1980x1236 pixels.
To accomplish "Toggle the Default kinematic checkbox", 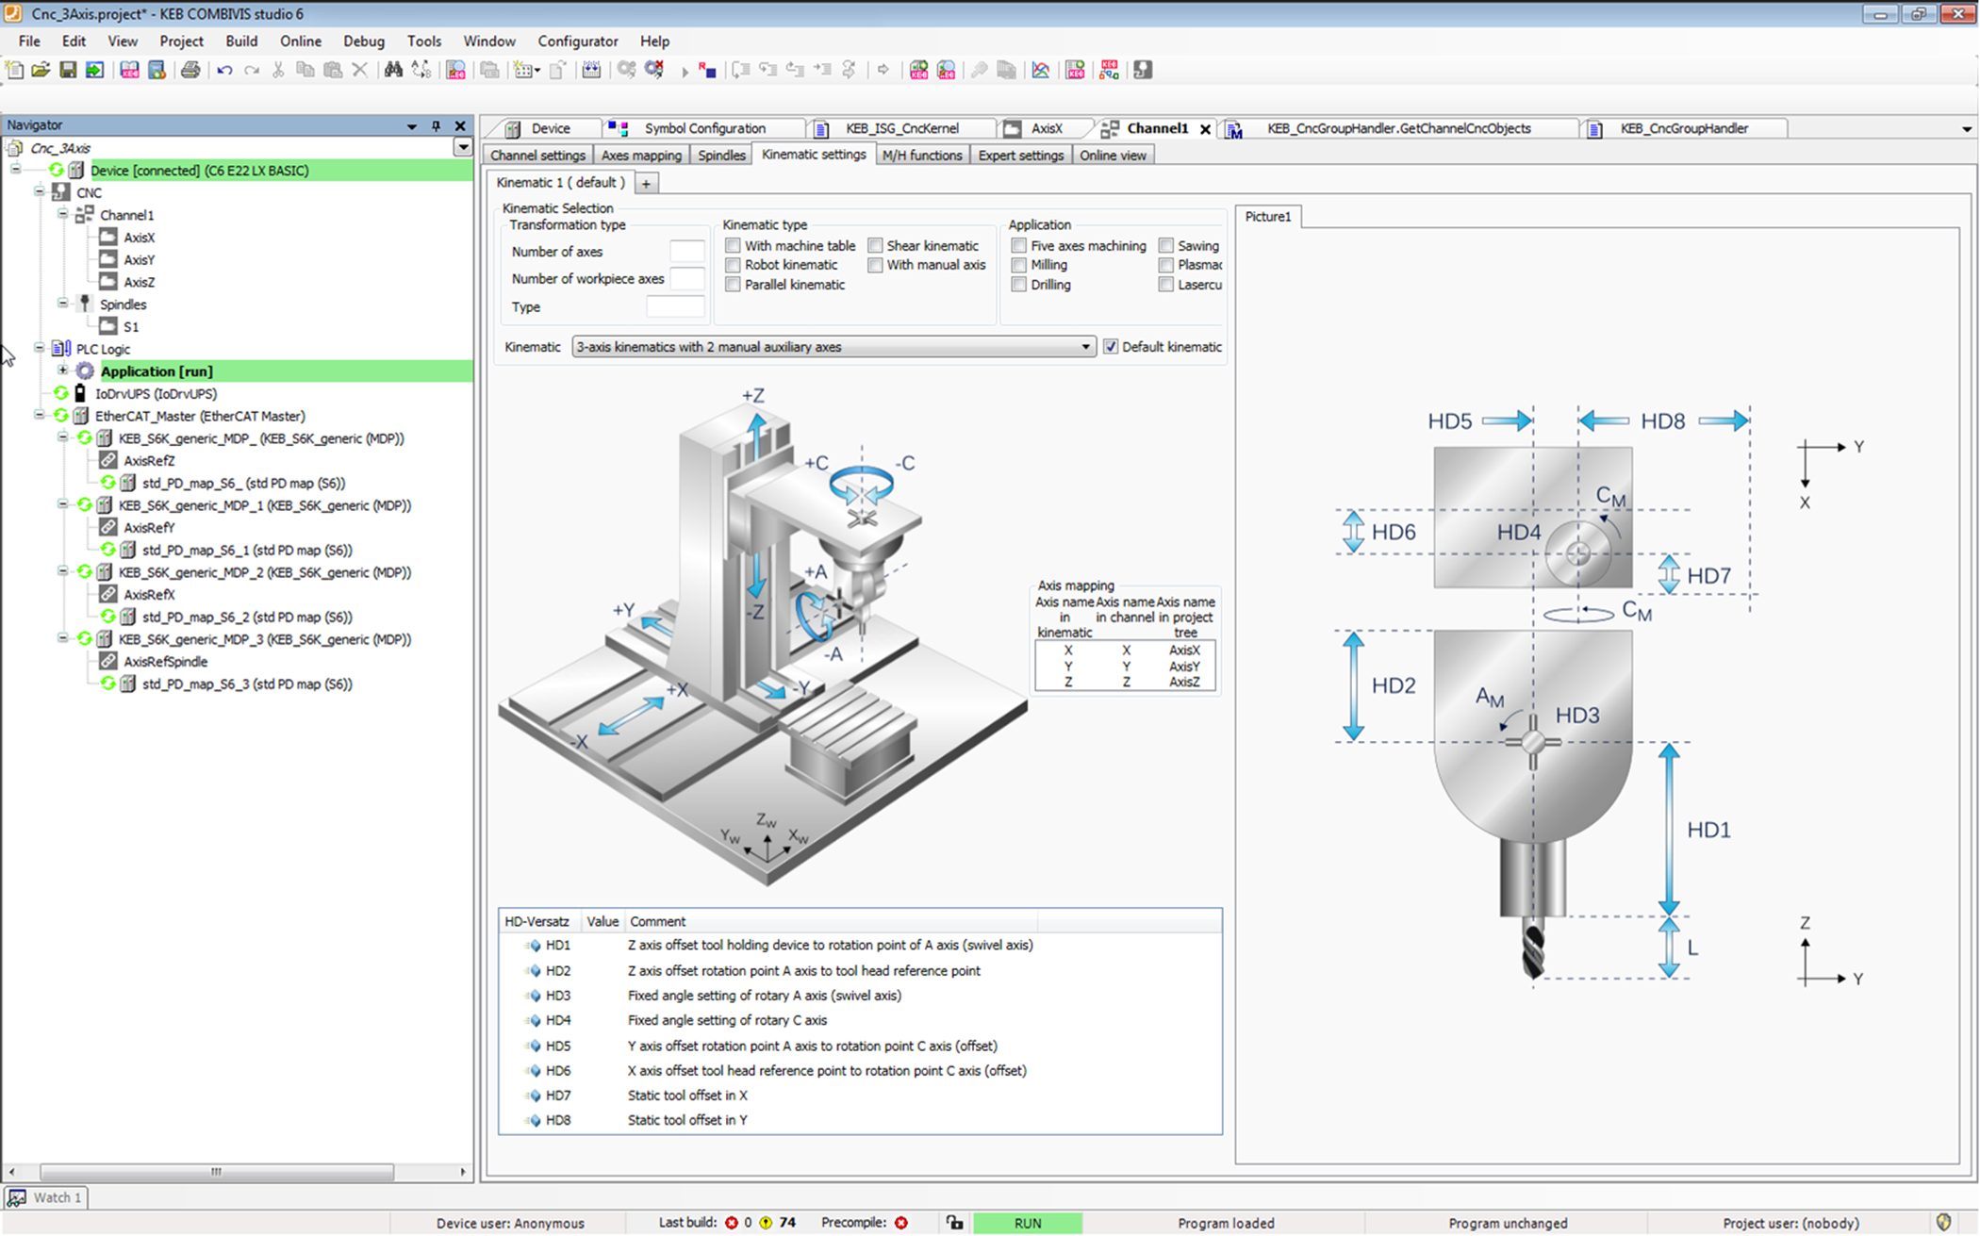I will [x=1111, y=347].
